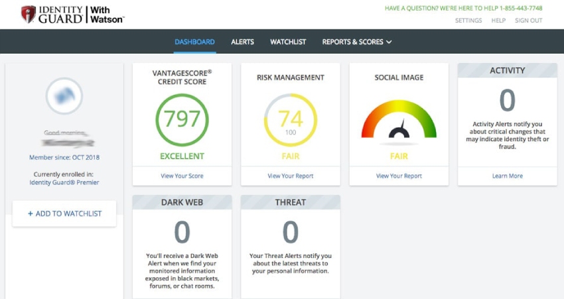The image size is (564, 299).
Task: Click the Dark Web alert description
Action: 182,271
